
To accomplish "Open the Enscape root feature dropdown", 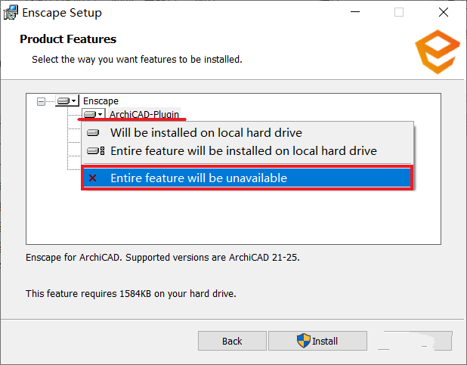I will (67, 101).
